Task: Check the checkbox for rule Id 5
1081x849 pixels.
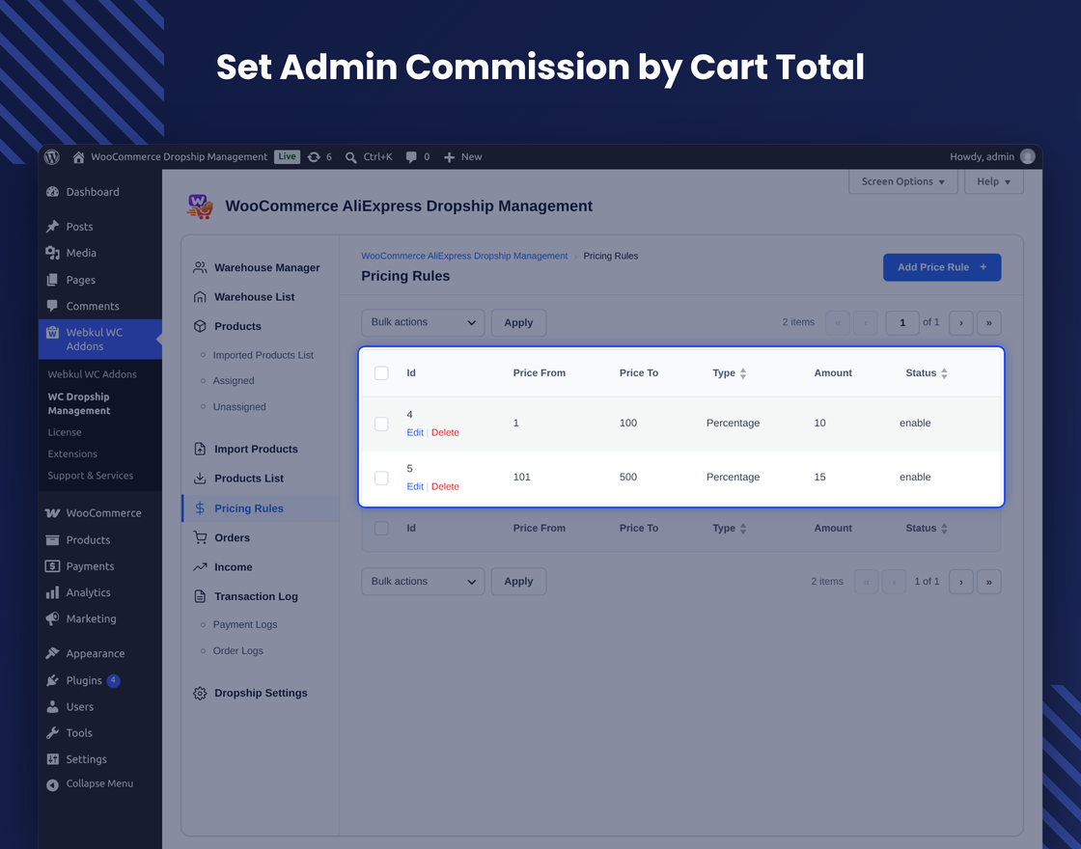Action: [x=381, y=477]
